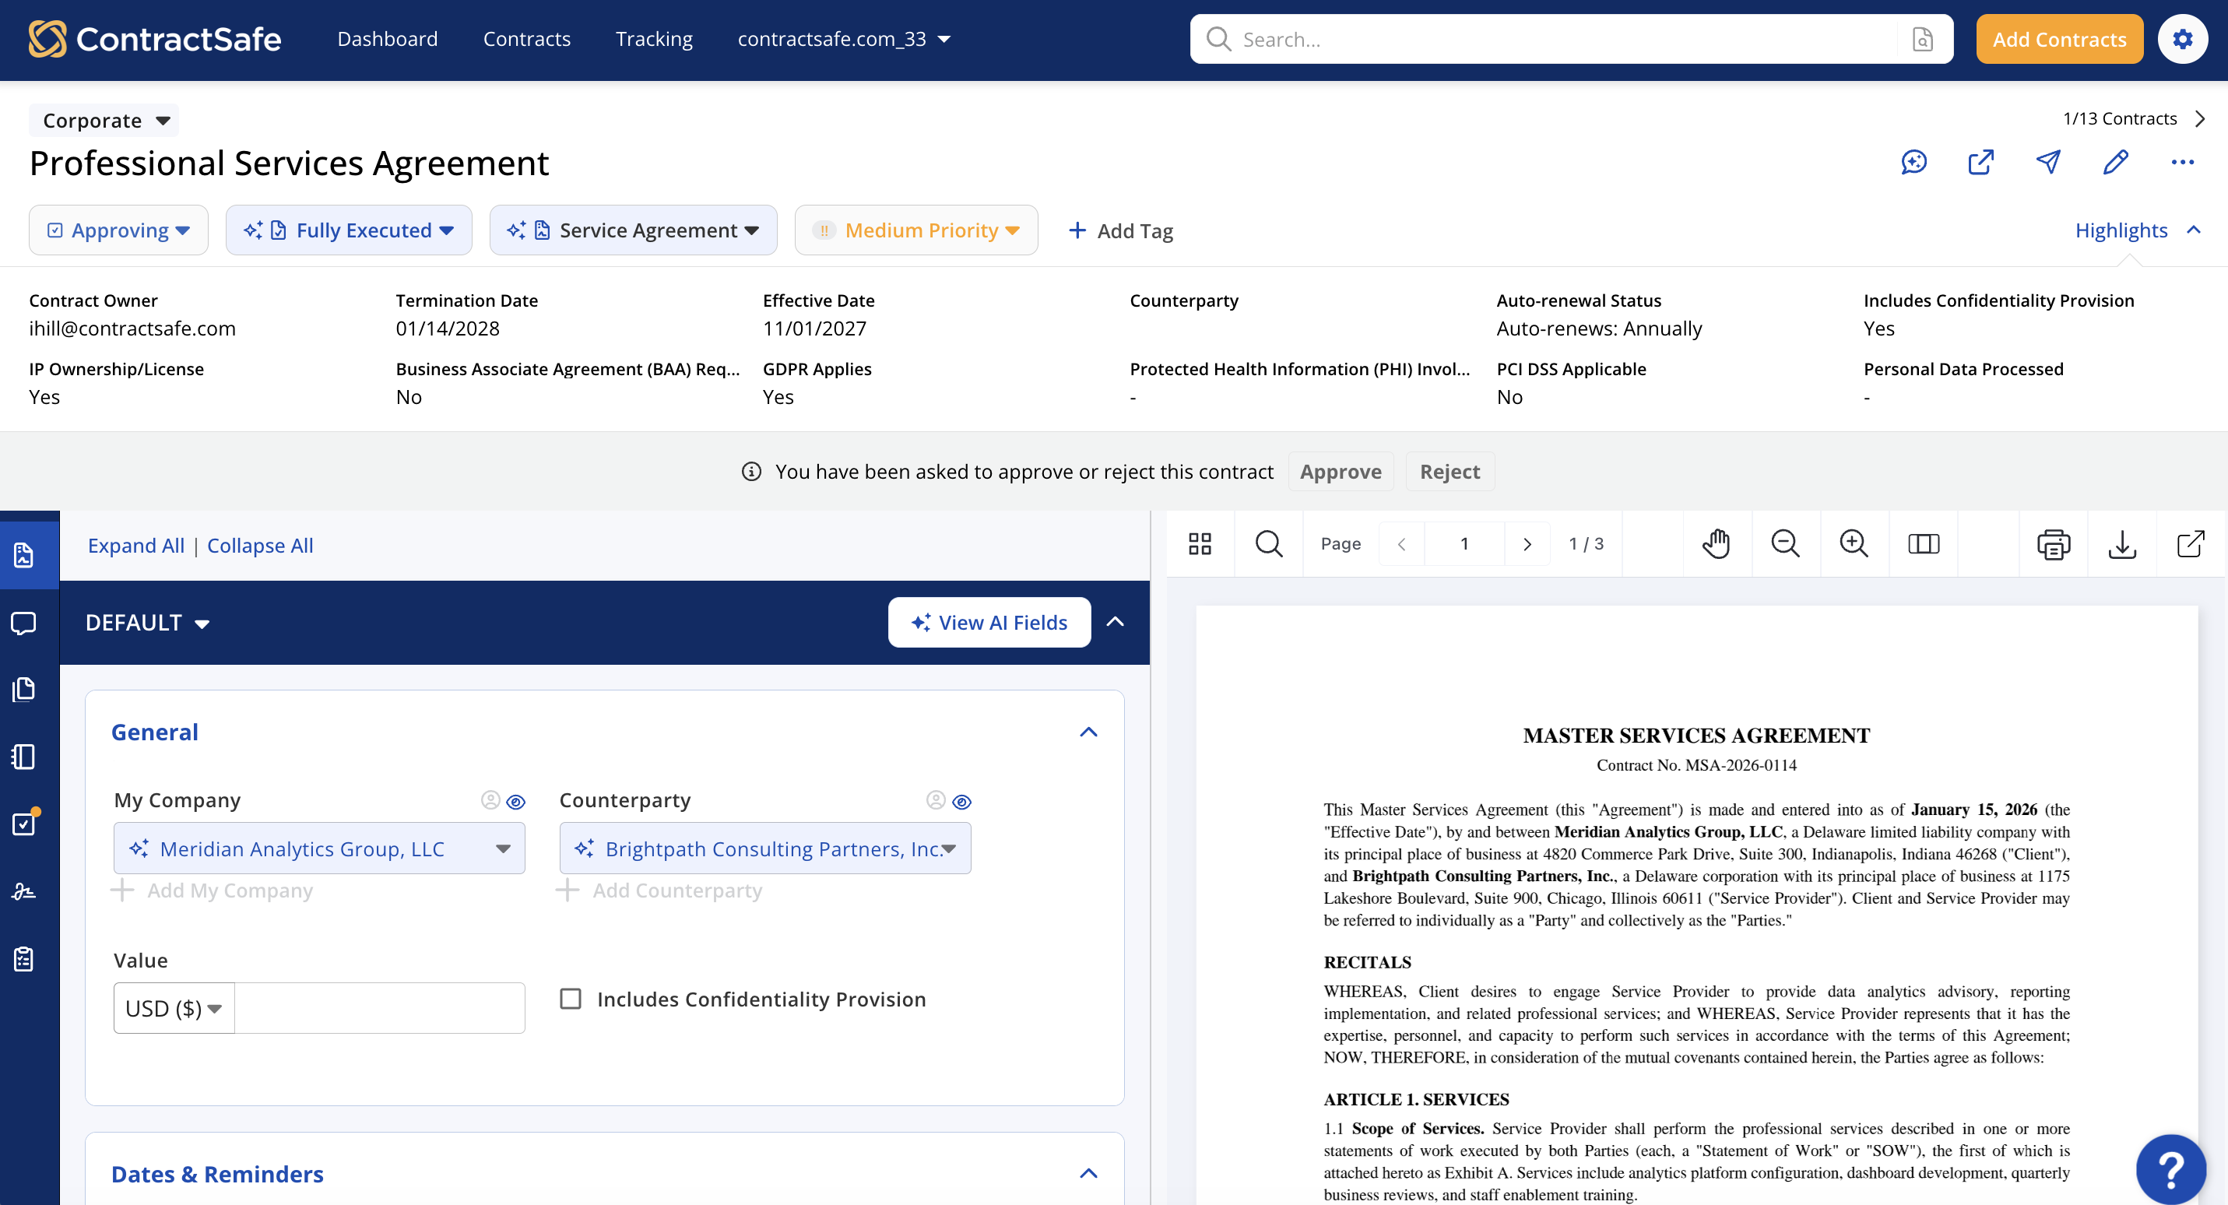Click Collapse All link
The height and width of the screenshot is (1205, 2228).
pyautogui.click(x=259, y=545)
